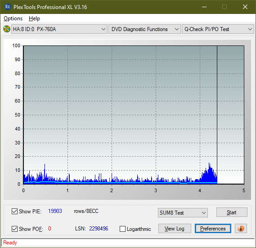The height and width of the screenshot is (248, 256).
Task: Open the Preferences button
Action: click(x=213, y=229)
